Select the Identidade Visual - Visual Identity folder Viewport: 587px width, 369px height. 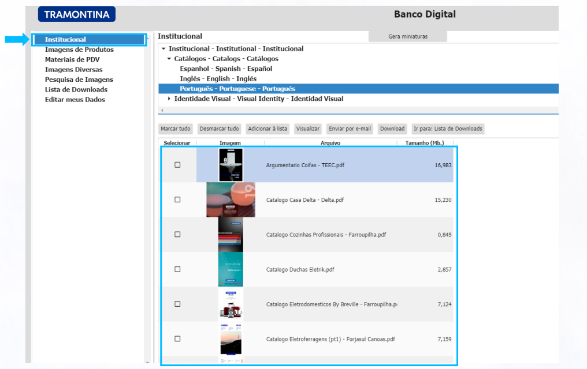[x=259, y=99]
